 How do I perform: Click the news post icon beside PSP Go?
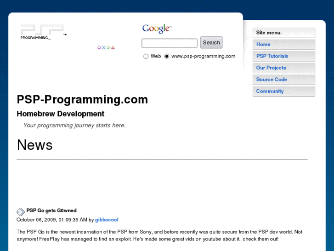coord(21,212)
